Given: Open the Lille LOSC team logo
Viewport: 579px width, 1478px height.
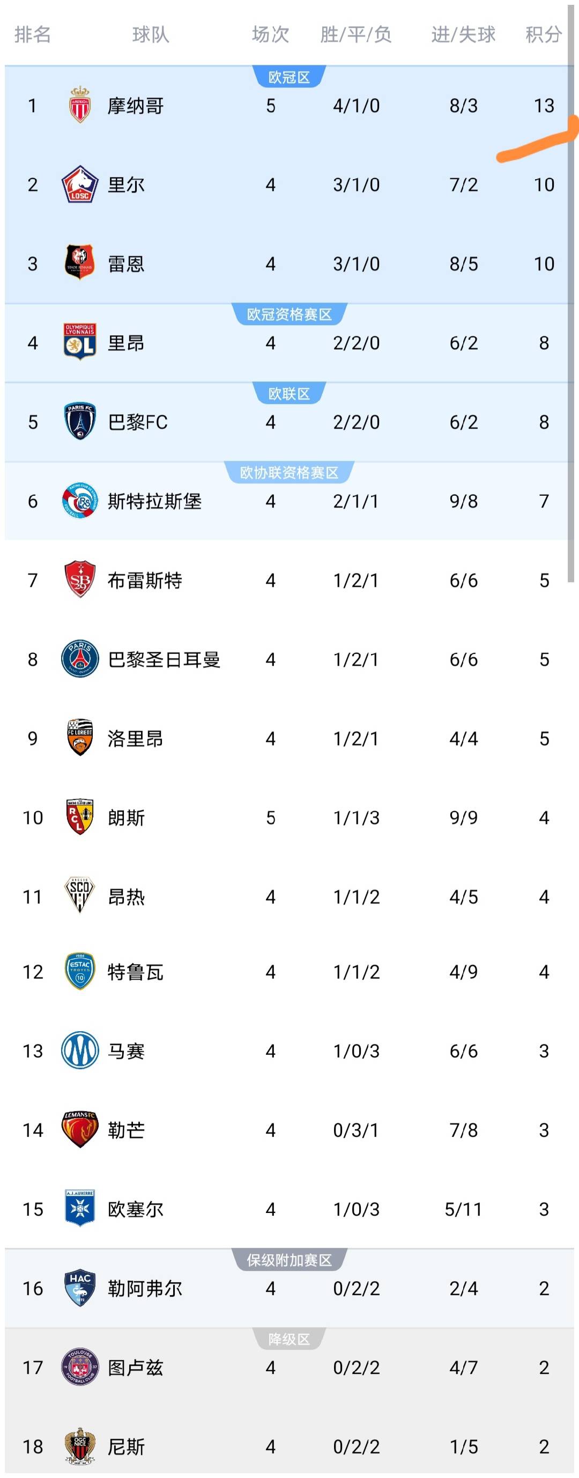Looking at the screenshot, I should [80, 184].
